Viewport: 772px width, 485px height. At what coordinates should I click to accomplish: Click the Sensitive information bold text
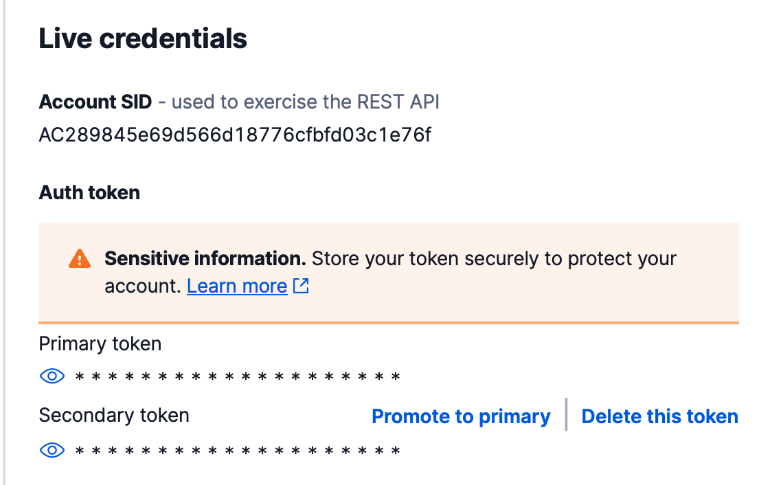pos(205,259)
